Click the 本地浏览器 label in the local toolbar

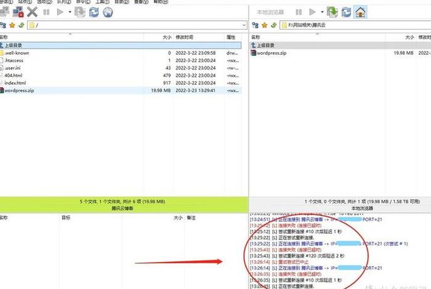[x=270, y=12]
